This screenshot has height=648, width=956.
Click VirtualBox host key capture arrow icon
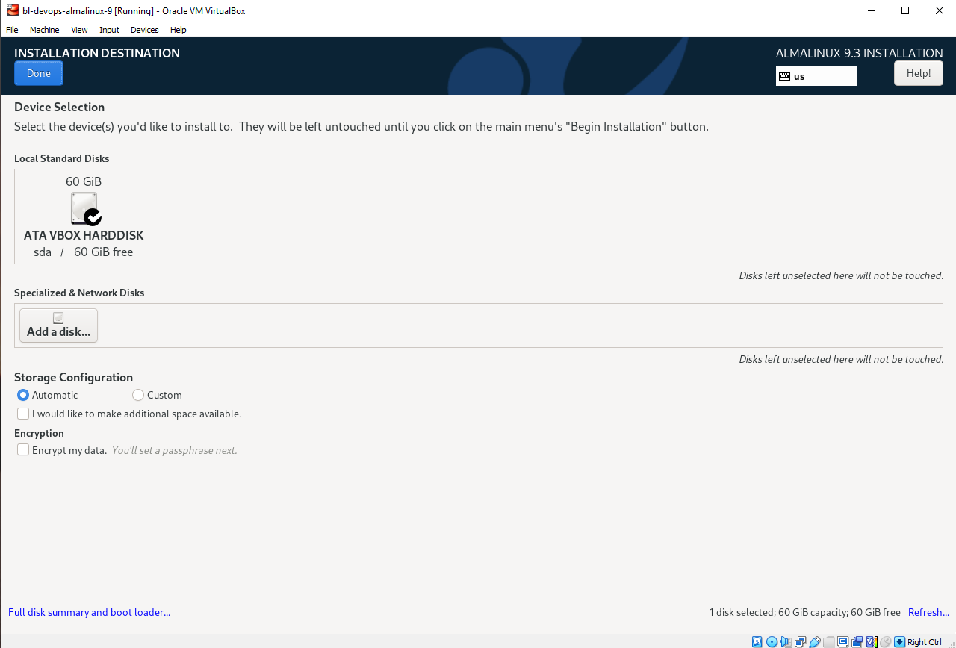click(900, 641)
